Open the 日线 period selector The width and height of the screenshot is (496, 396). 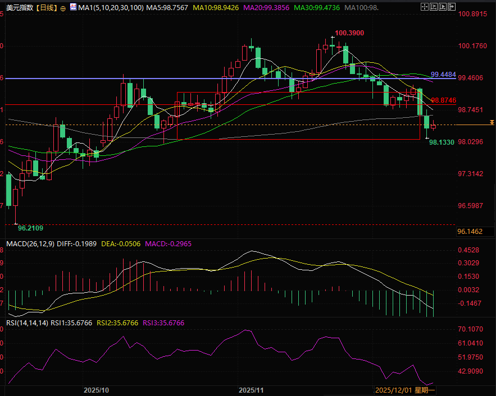46,8
